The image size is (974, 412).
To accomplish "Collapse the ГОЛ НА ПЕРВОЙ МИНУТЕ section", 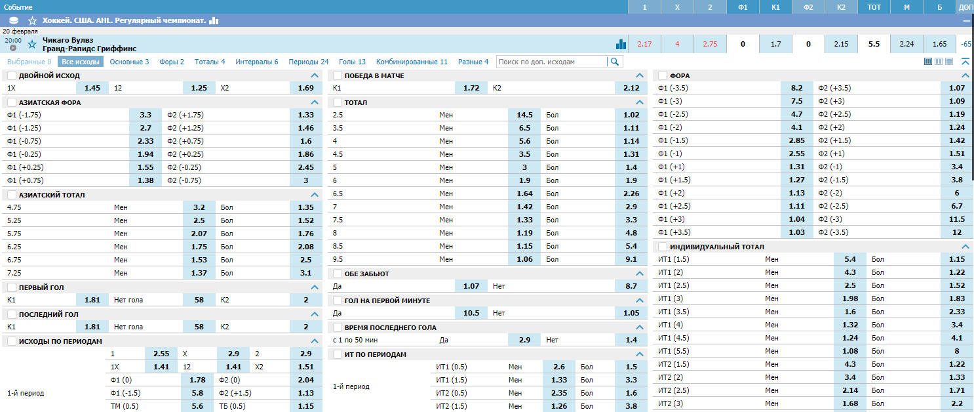I will coord(640,300).
